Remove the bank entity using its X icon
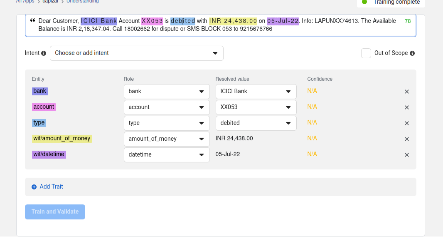This screenshot has height=244, width=443. pos(406,92)
